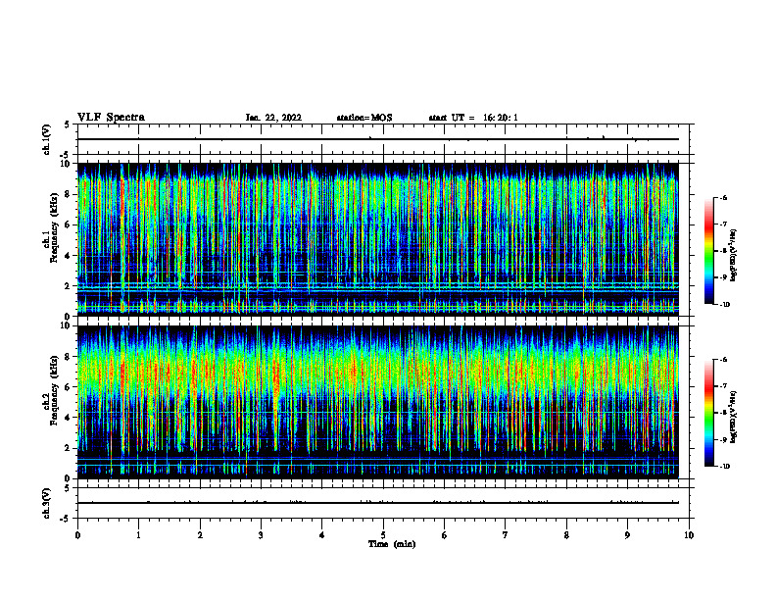Click time axis tick label "0"
Image resolution: width=776 pixels, height=600 pixels.
[77, 535]
